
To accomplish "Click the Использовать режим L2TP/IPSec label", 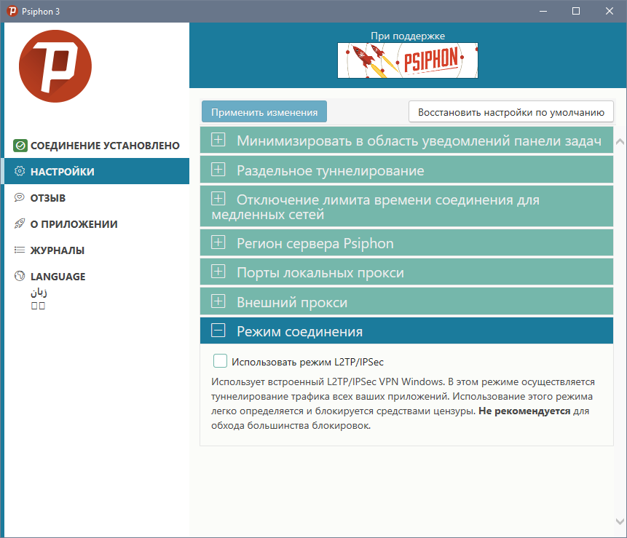I will (x=307, y=362).
